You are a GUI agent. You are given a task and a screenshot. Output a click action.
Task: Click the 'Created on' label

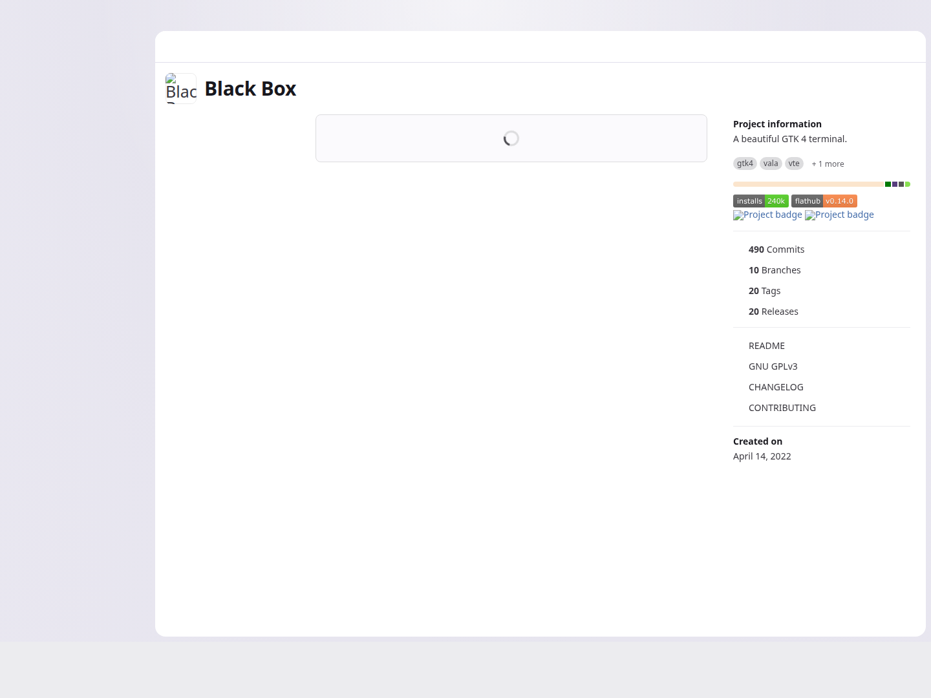758,441
